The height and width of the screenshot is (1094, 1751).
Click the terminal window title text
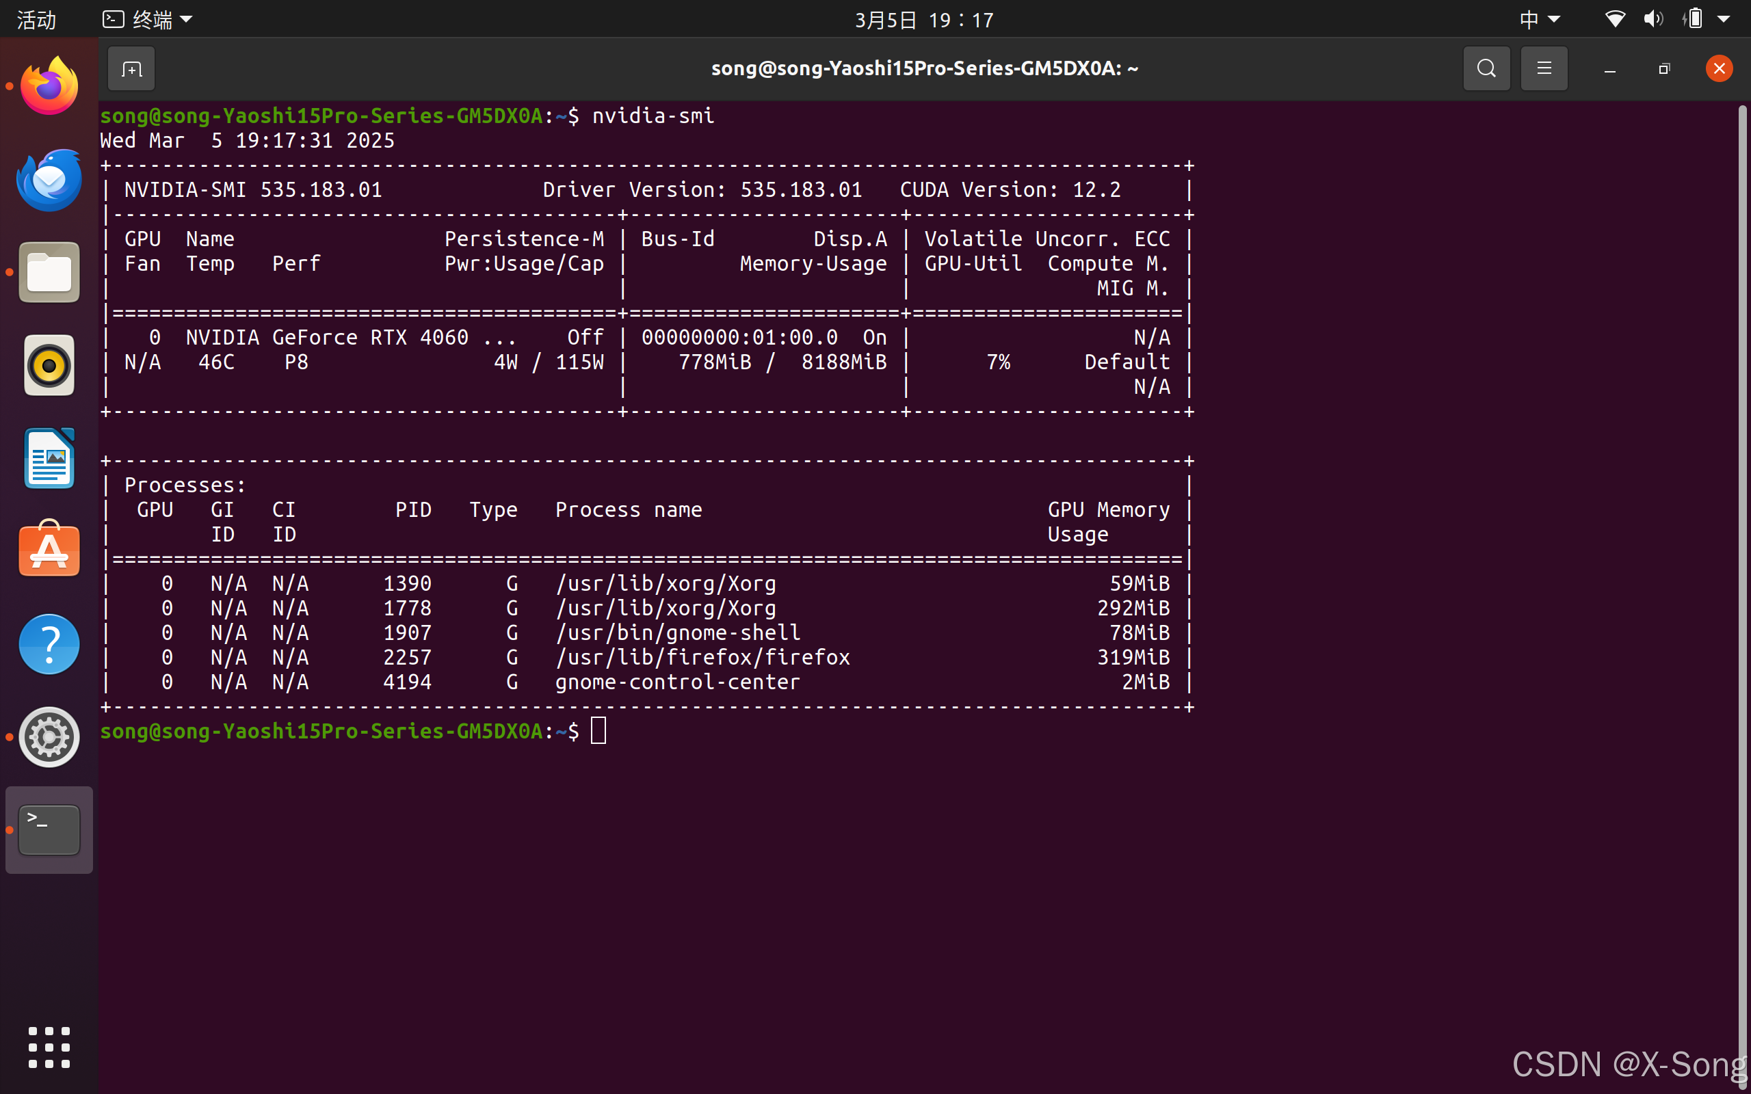(925, 69)
